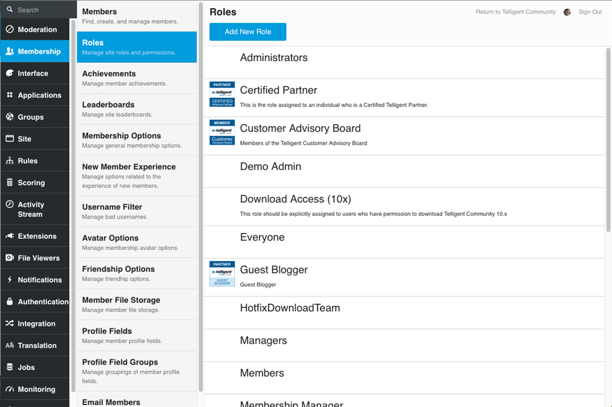Open the New Member Experience panel

point(137,175)
